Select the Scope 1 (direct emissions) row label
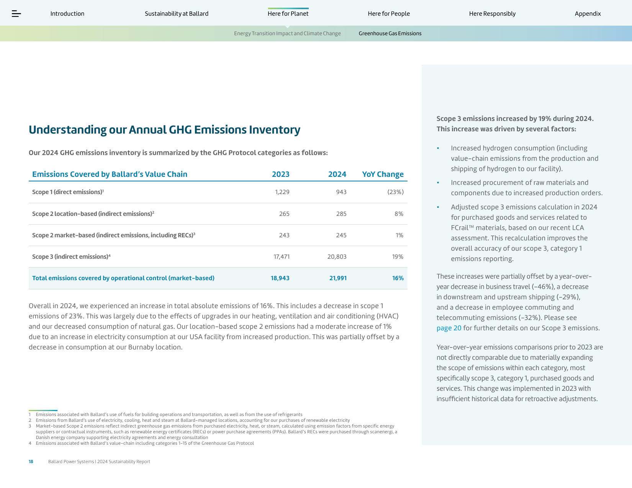The width and height of the screenshot is (632, 488). [68, 192]
